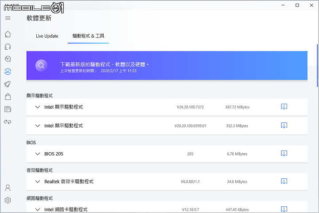Expand the Realtek audio driver row
The width and height of the screenshot is (319, 213).
pos(37,181)
